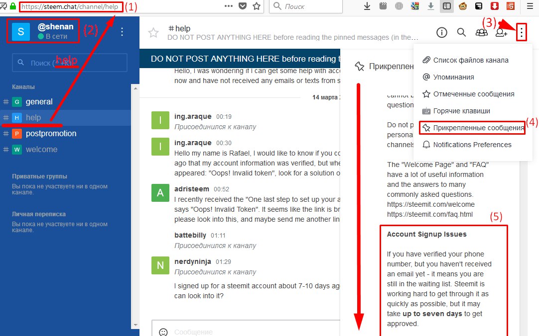This screenshot has width=539, height=336.
Task: Click the sidebar scrollbar up arrow
Action: 135,88
